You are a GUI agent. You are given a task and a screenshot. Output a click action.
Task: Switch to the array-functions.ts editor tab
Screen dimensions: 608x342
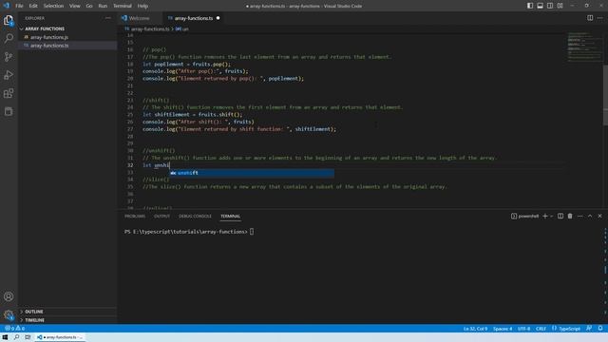click(x=194, y=18)
